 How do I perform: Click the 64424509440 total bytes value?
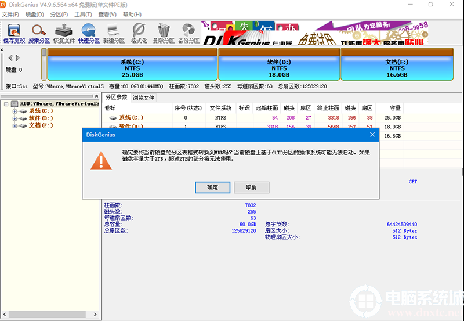click(402, 225)
